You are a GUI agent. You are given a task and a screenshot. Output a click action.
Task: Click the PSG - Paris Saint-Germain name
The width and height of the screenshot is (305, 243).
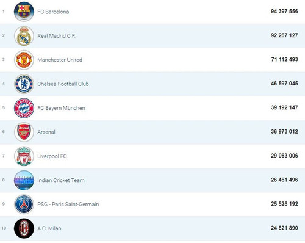tap(68, 204)
